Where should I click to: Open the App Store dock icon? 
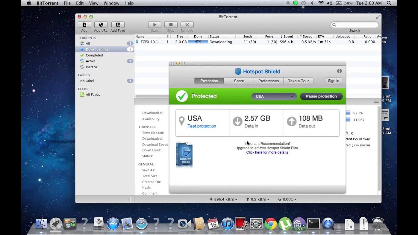[x=113, y=224]
